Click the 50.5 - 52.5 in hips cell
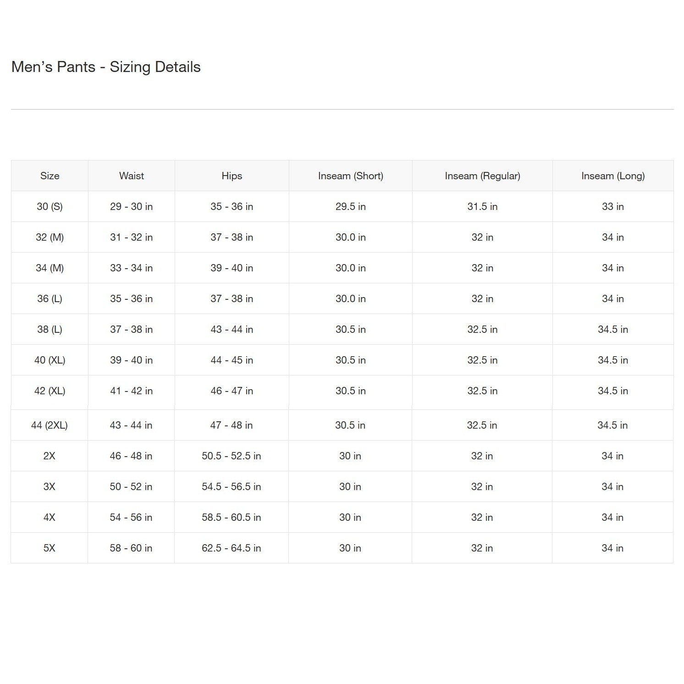This screenshot has height=684, width=684. 232,456
